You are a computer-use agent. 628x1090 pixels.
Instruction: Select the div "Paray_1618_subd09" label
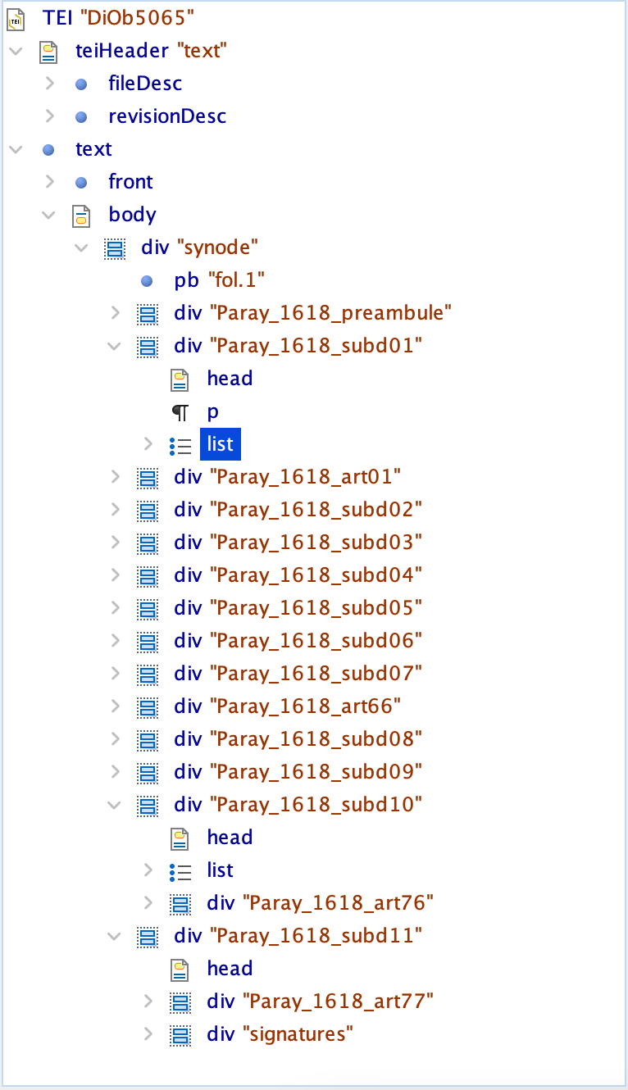click(x=298, y=772)
